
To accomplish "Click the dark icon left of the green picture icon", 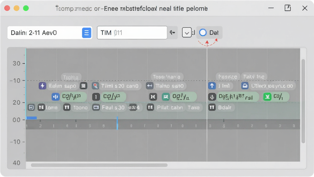I will [x=153, y=97].
